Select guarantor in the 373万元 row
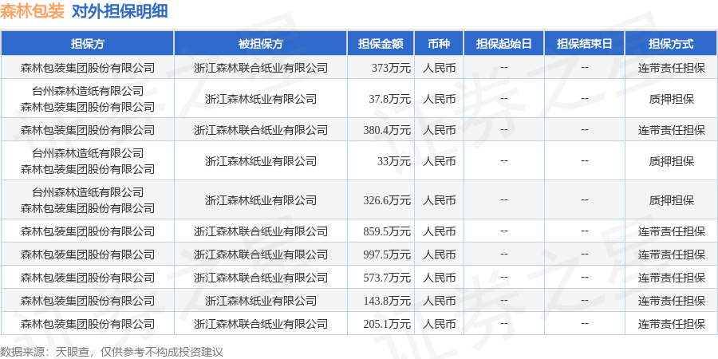Screen dimensions: 718x359 (x=88, y=69)
